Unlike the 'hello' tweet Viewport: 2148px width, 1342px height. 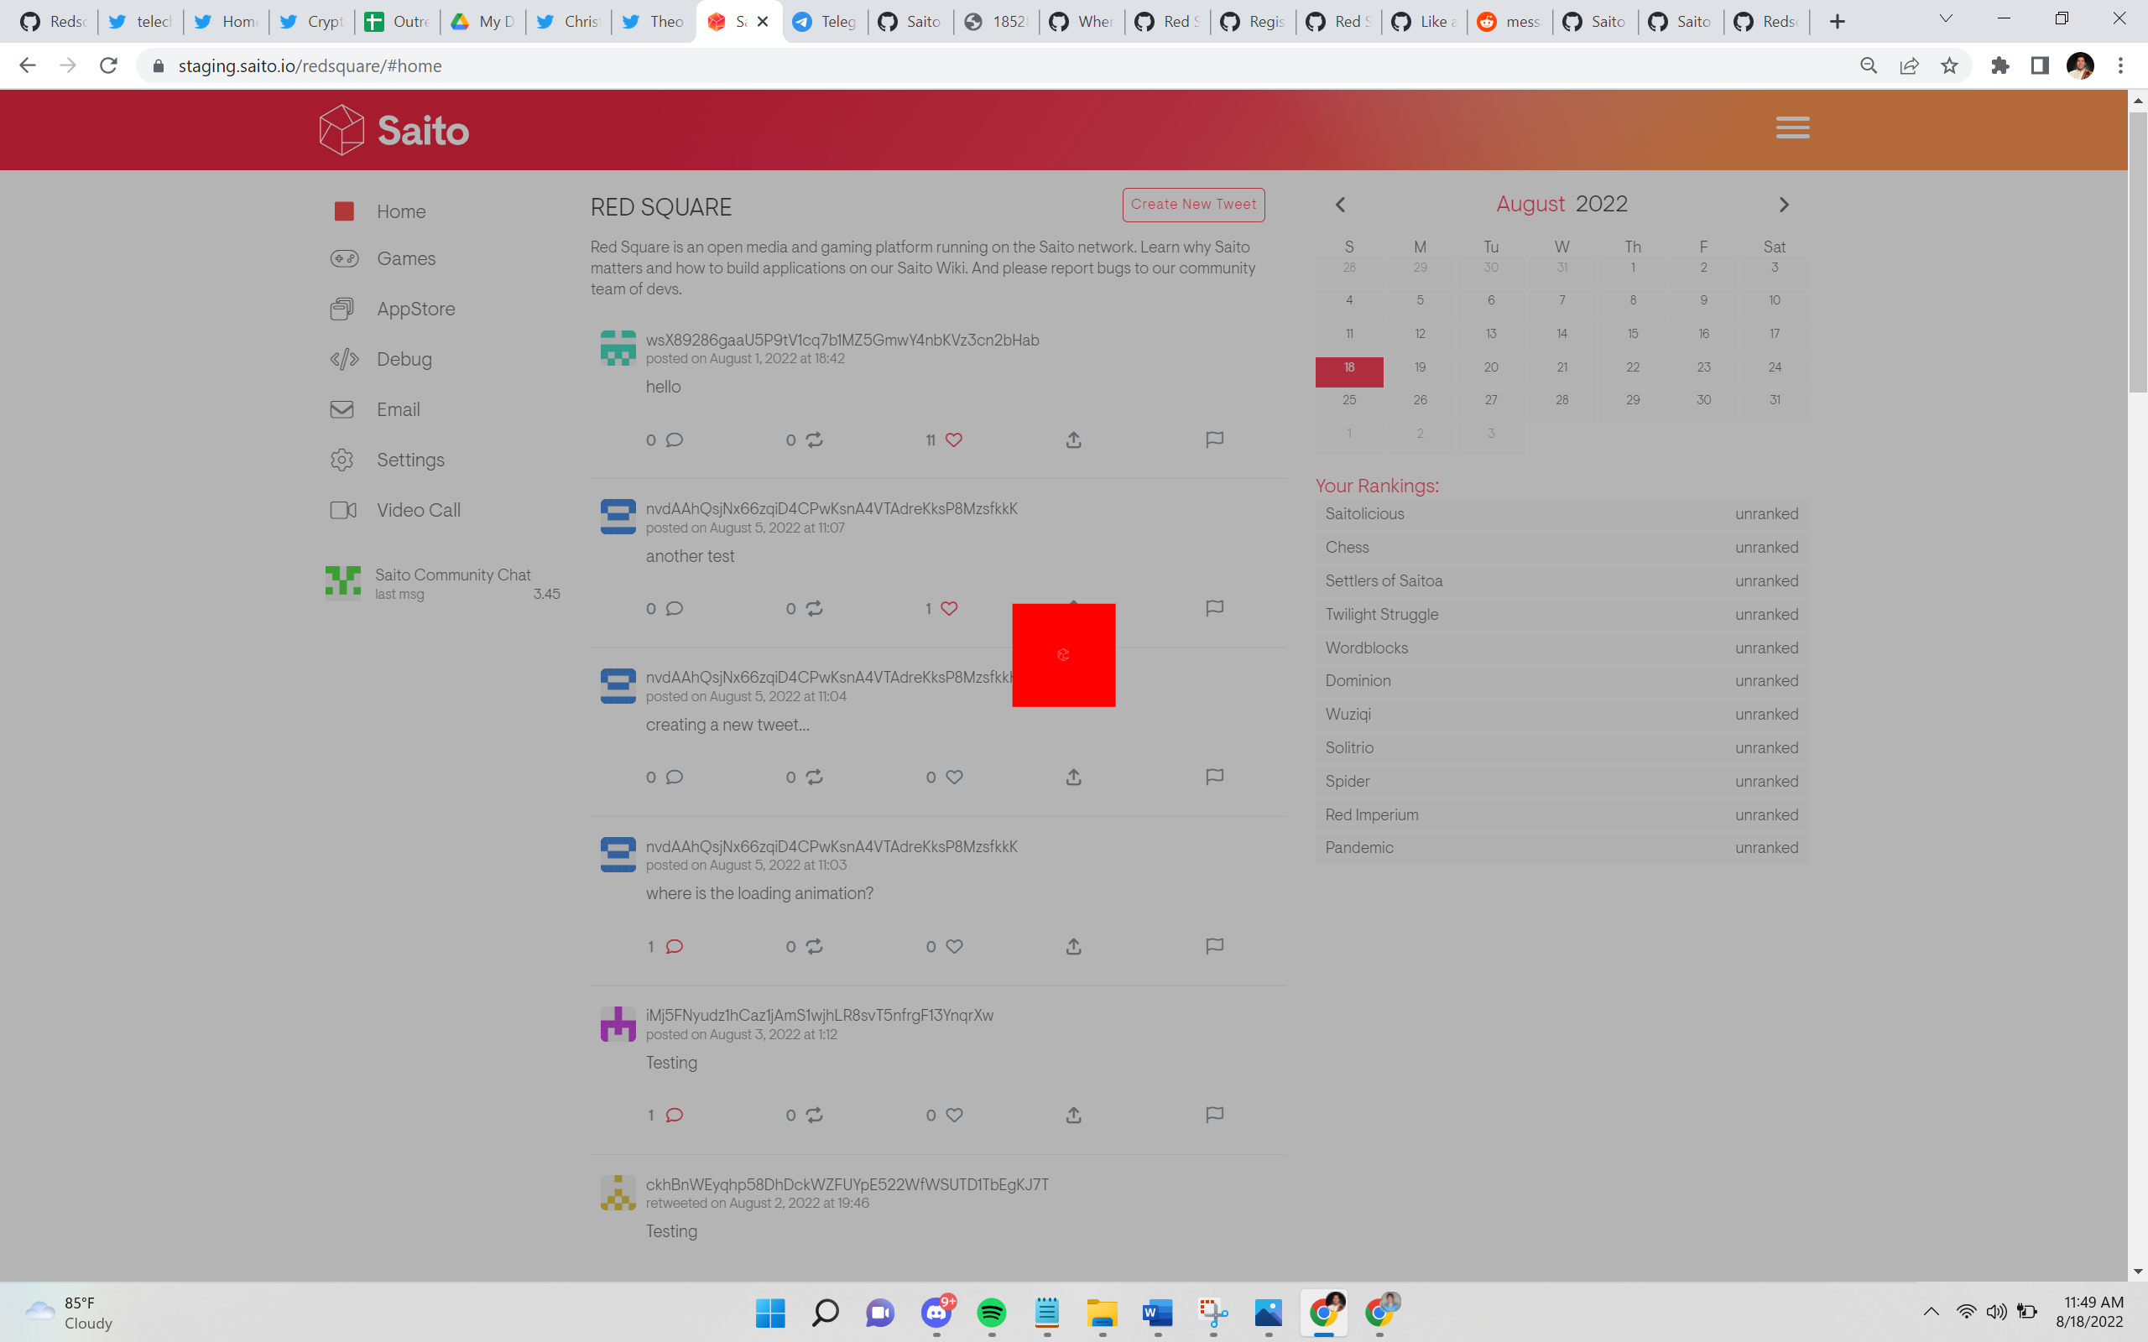pos(954,440)
